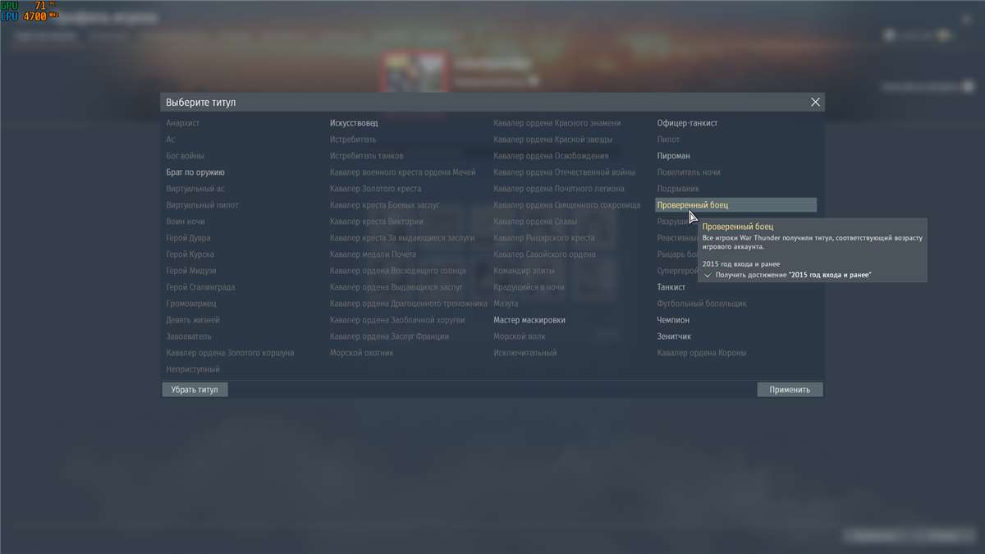Select the title Морской охотник

[362, 353]
